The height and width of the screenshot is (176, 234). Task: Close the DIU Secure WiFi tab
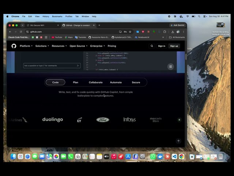(x=58, y=25)
